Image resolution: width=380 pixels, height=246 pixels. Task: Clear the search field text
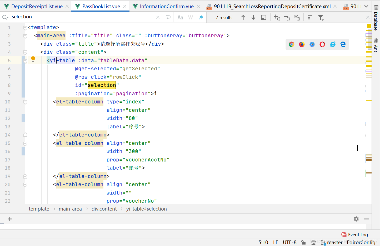(x=158, y=17)
